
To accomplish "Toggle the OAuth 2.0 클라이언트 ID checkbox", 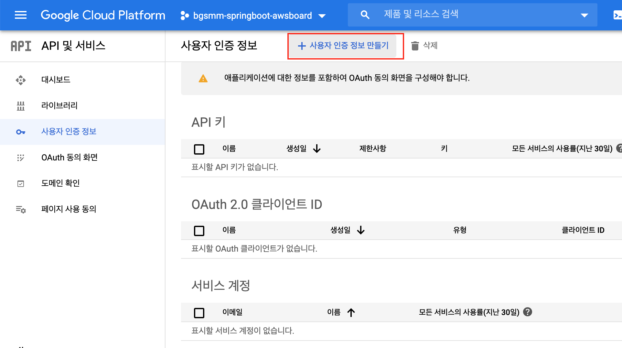I will [199, 231].
